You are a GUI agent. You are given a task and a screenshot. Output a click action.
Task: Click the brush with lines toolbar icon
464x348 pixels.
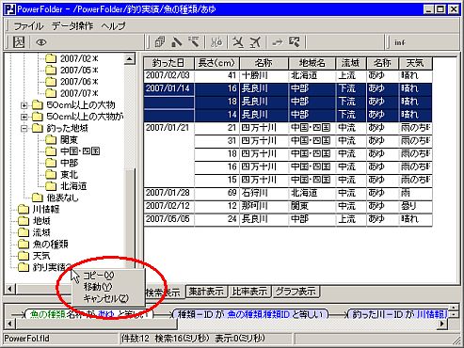pos(194,41)
